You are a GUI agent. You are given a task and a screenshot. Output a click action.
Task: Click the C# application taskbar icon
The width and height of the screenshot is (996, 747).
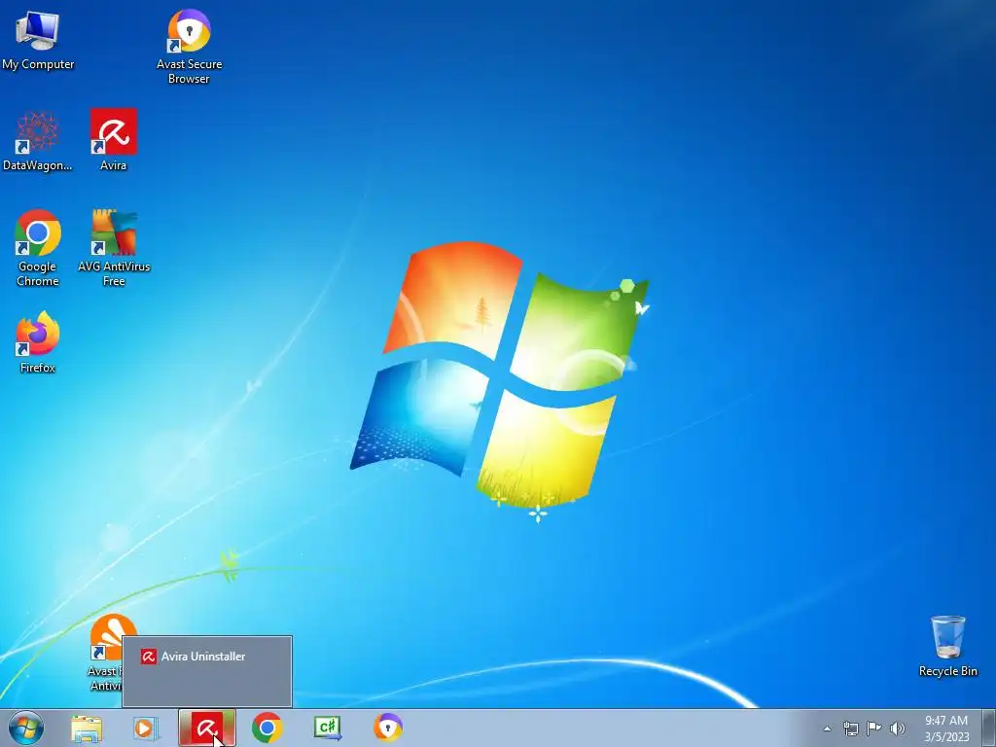point(328,728)
